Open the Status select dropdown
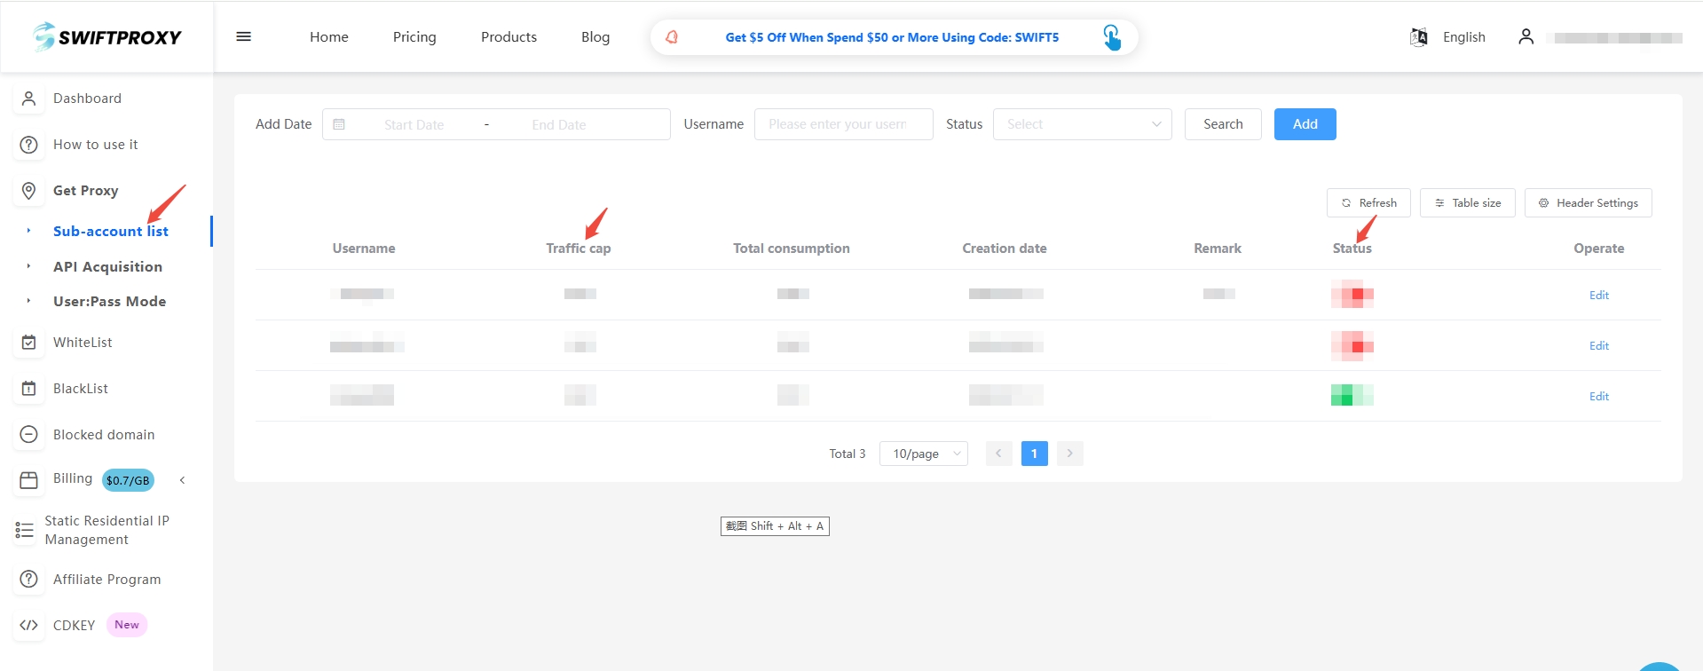Screen dimensions: 1703x671 1082,124
